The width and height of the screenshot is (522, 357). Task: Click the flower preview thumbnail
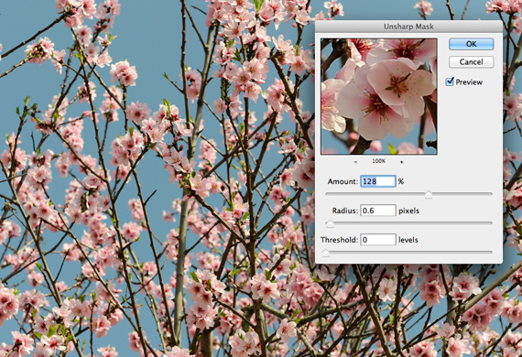tap(379, 96)
